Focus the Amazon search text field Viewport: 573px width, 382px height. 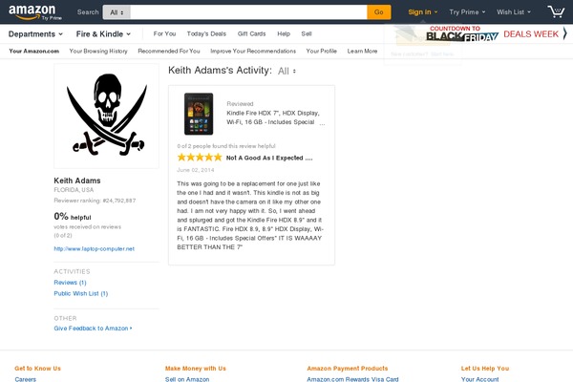pos(248,12)
